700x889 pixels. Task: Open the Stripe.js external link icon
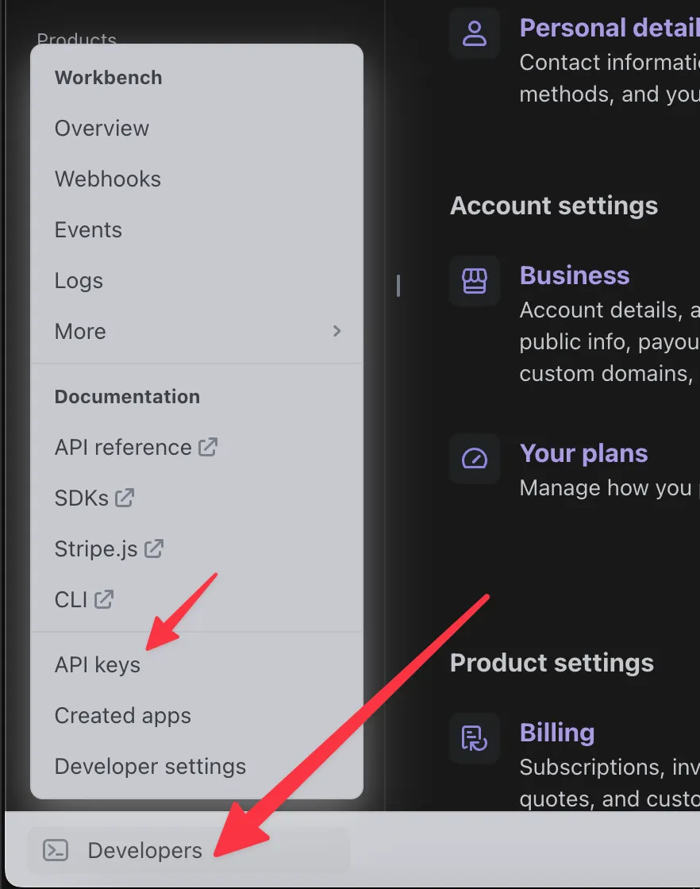click(x=155, y=548)
